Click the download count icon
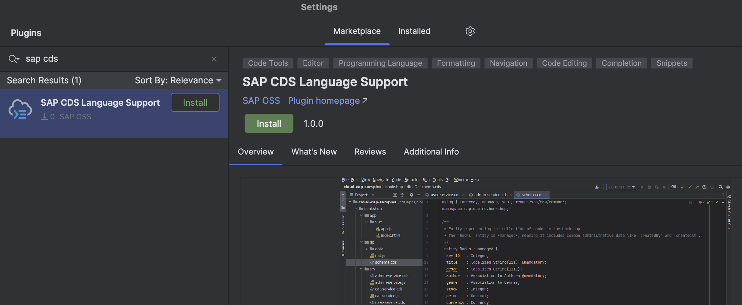 [45, 117]
